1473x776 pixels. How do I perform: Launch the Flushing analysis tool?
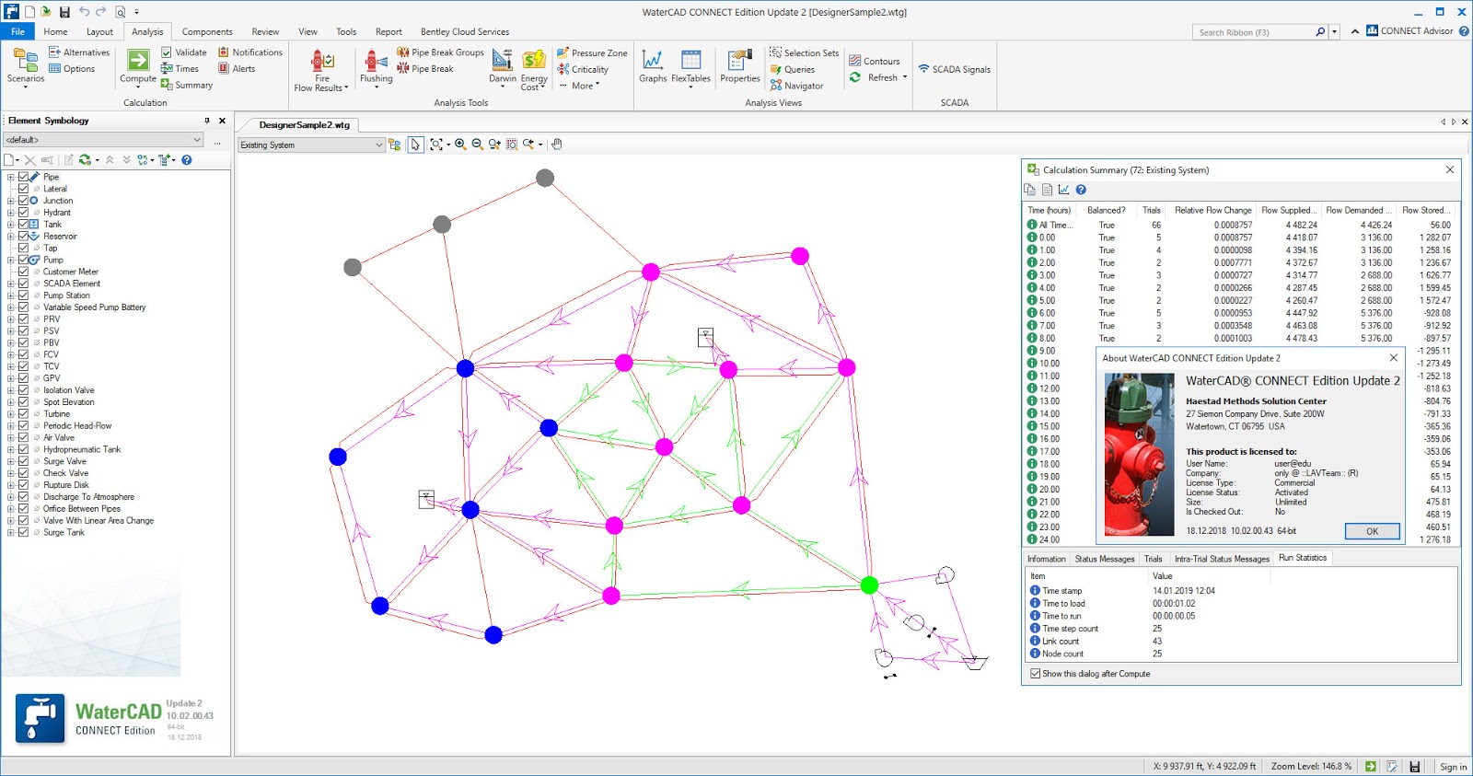pyautogui.click(x=376, y=67)
